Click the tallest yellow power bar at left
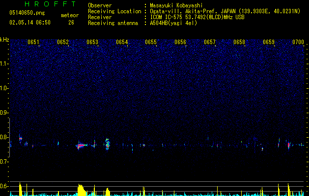309x196 pixels. 20,189
